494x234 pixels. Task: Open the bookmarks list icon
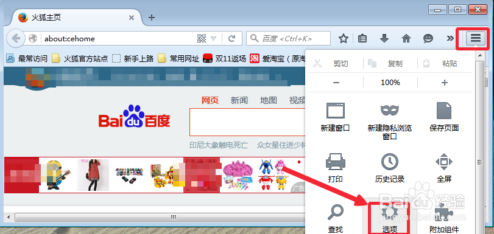coord(362,39)
